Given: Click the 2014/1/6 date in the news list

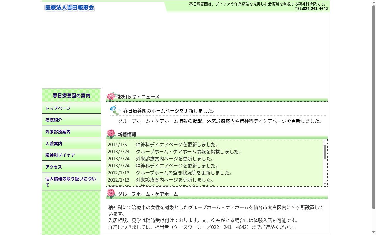Looking at the screenshot, I should point(117,145).
